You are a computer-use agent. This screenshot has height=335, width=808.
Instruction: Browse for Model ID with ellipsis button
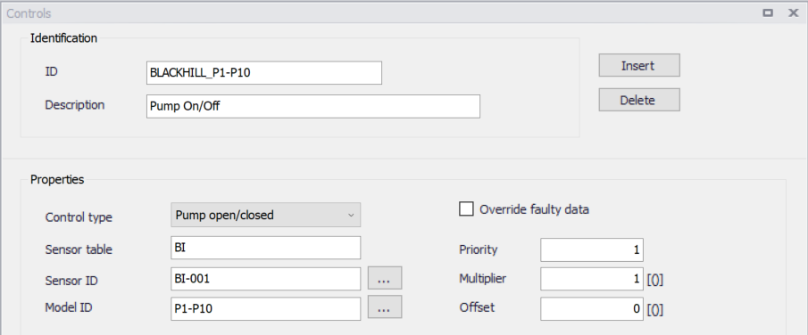pyautogui.click(x=385, y=307)
